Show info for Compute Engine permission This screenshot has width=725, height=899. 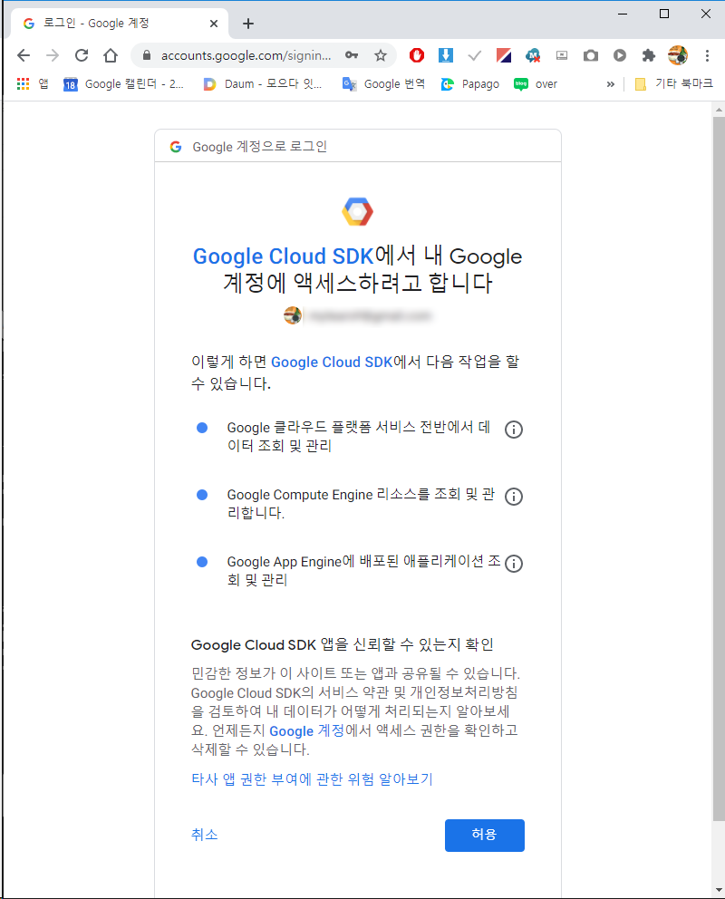[x=514, y=497]
